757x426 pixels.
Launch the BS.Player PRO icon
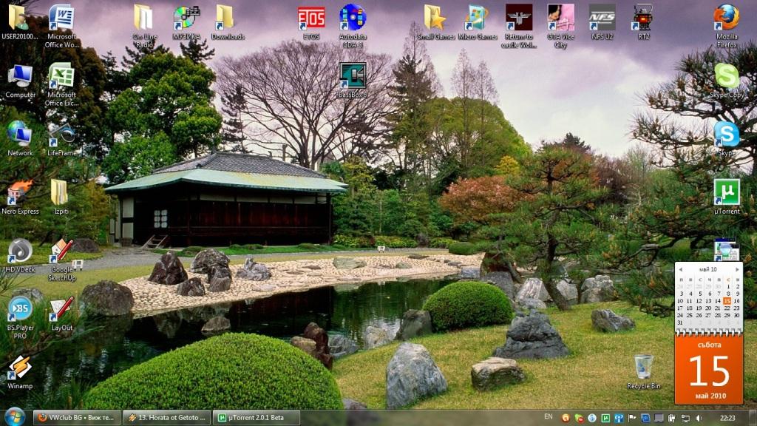pos(20,310)
